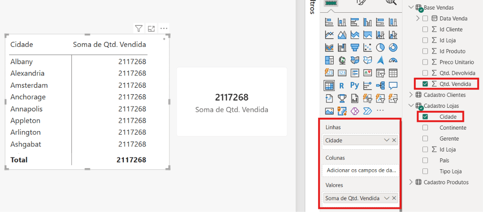
Task: Check the Id Produto field
Action: tap(425, 51)
